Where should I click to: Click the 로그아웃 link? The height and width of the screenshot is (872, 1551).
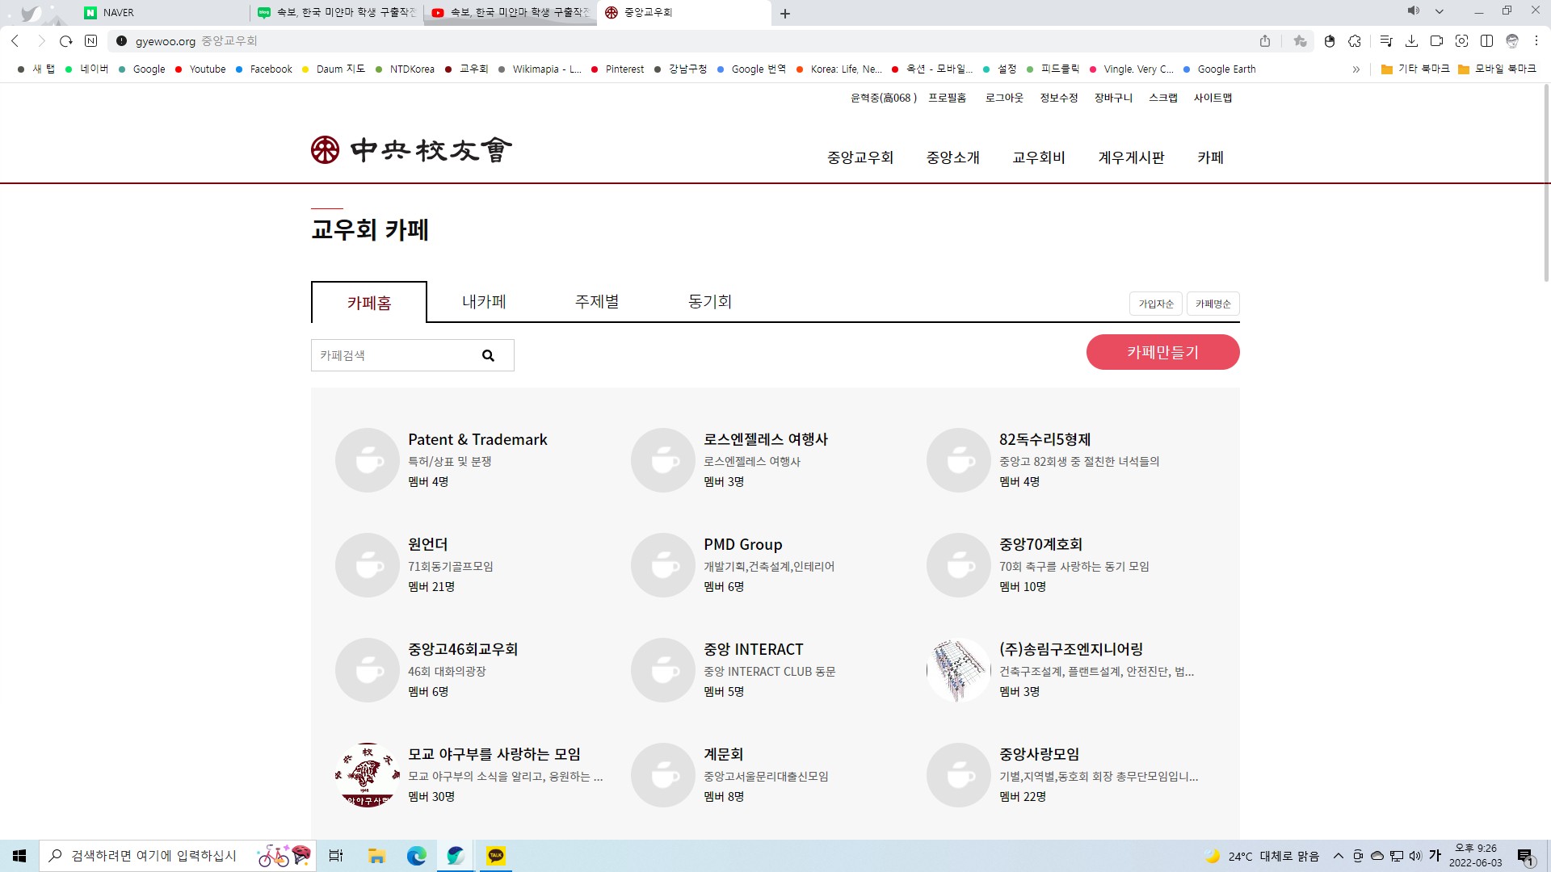coord(1004,98)
